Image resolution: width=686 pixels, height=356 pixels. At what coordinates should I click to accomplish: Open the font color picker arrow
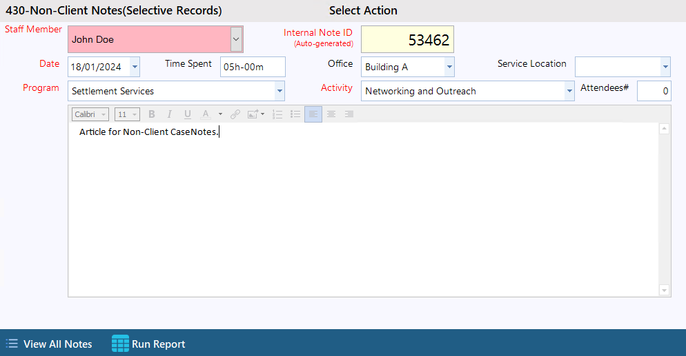coord(220,114)
